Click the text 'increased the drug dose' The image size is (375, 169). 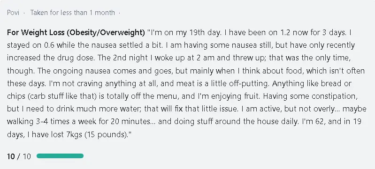51,58
